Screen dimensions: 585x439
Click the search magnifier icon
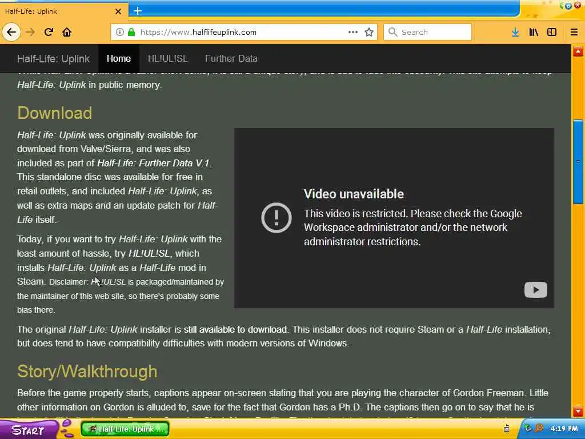click(392, 32)
